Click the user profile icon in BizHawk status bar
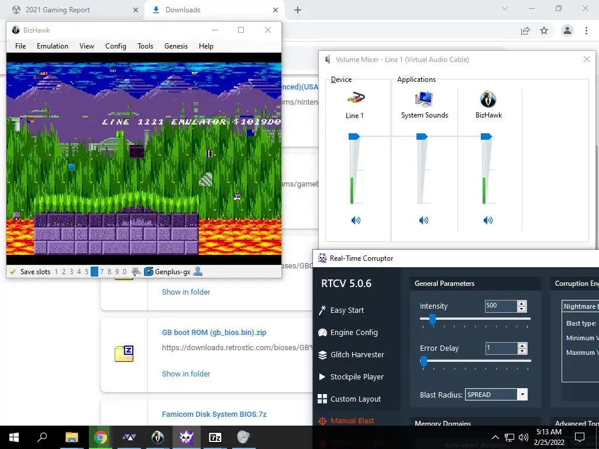This screenshot has height=449, width=599. click(198, 271)
